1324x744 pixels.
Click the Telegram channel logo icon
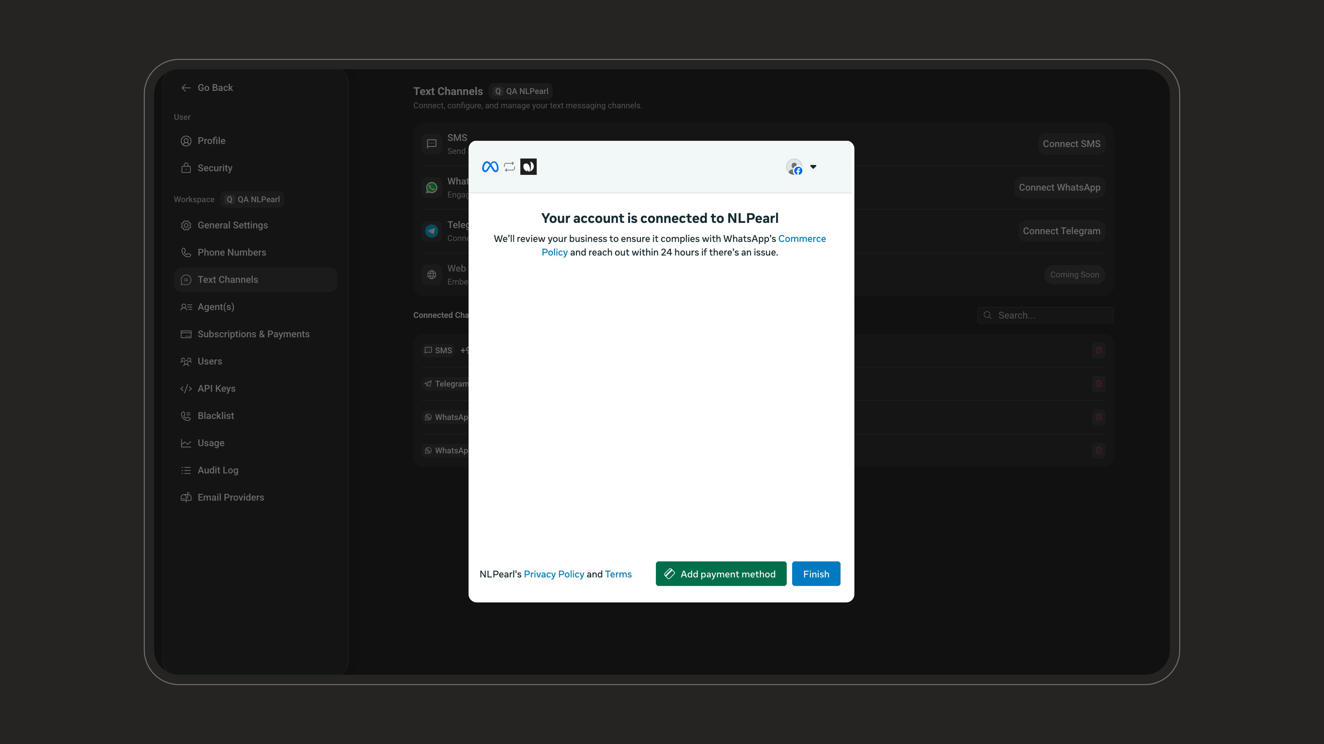tap(432, 231)
